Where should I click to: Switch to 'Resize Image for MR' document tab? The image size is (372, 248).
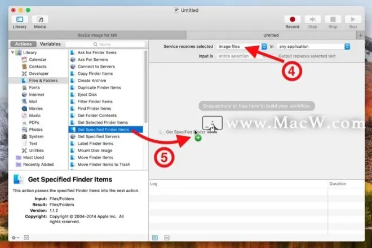point(98,35)
